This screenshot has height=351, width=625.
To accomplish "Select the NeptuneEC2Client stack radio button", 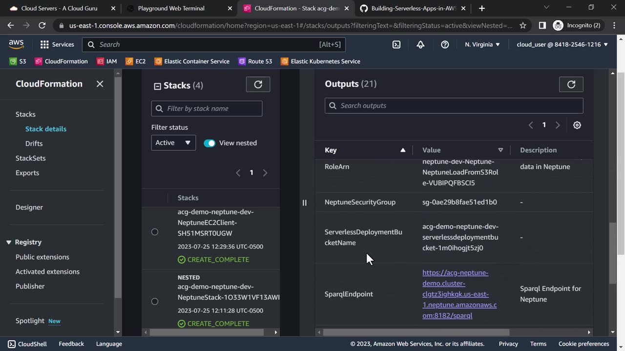I will pos(155,232).
